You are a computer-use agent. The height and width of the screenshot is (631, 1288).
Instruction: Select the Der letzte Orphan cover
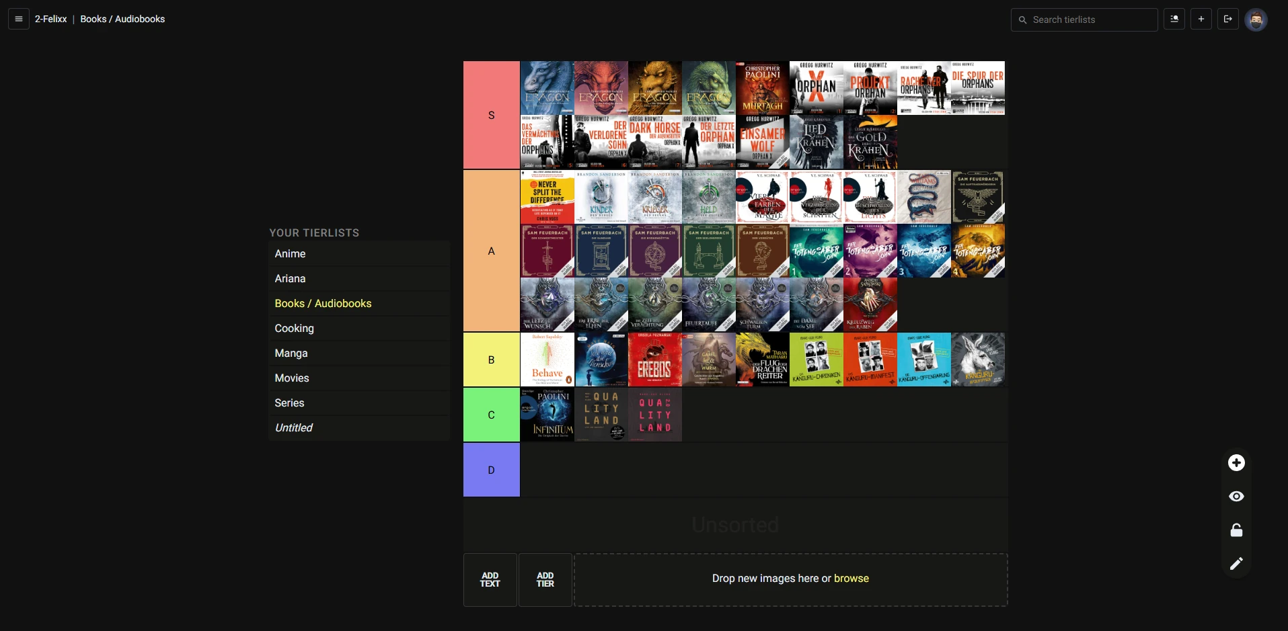coord(709,142)
